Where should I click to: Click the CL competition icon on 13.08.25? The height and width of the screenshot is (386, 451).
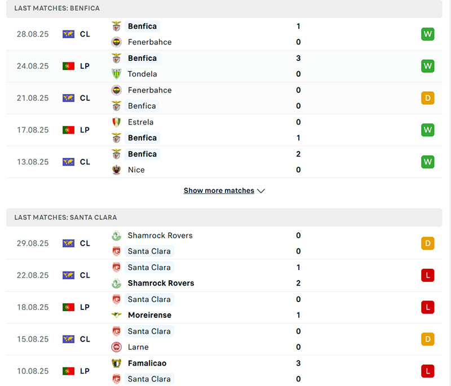[x=68, y=162]
